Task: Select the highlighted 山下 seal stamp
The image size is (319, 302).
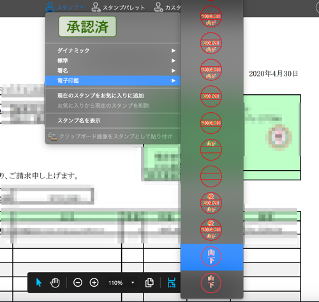Action: [x=212, y=257]
